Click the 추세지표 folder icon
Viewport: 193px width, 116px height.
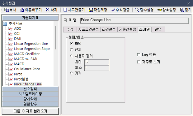[x=5, y=24]
